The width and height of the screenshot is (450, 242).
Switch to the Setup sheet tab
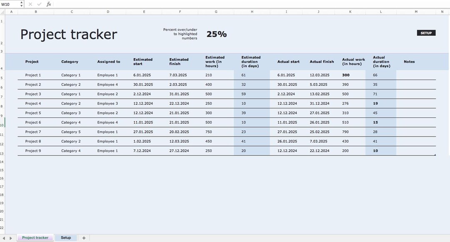point(66,237)
